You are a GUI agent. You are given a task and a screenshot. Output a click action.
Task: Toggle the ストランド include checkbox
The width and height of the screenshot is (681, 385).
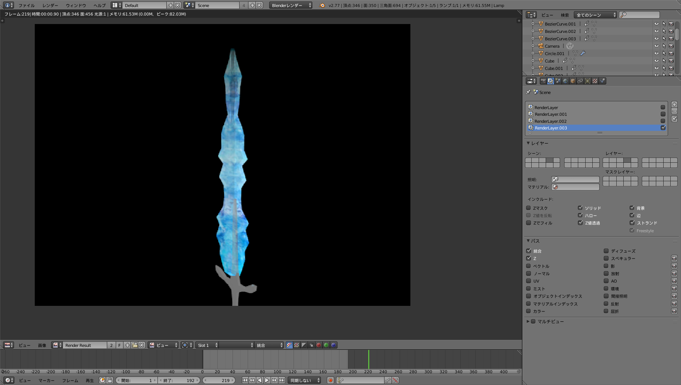click(632, 223)
